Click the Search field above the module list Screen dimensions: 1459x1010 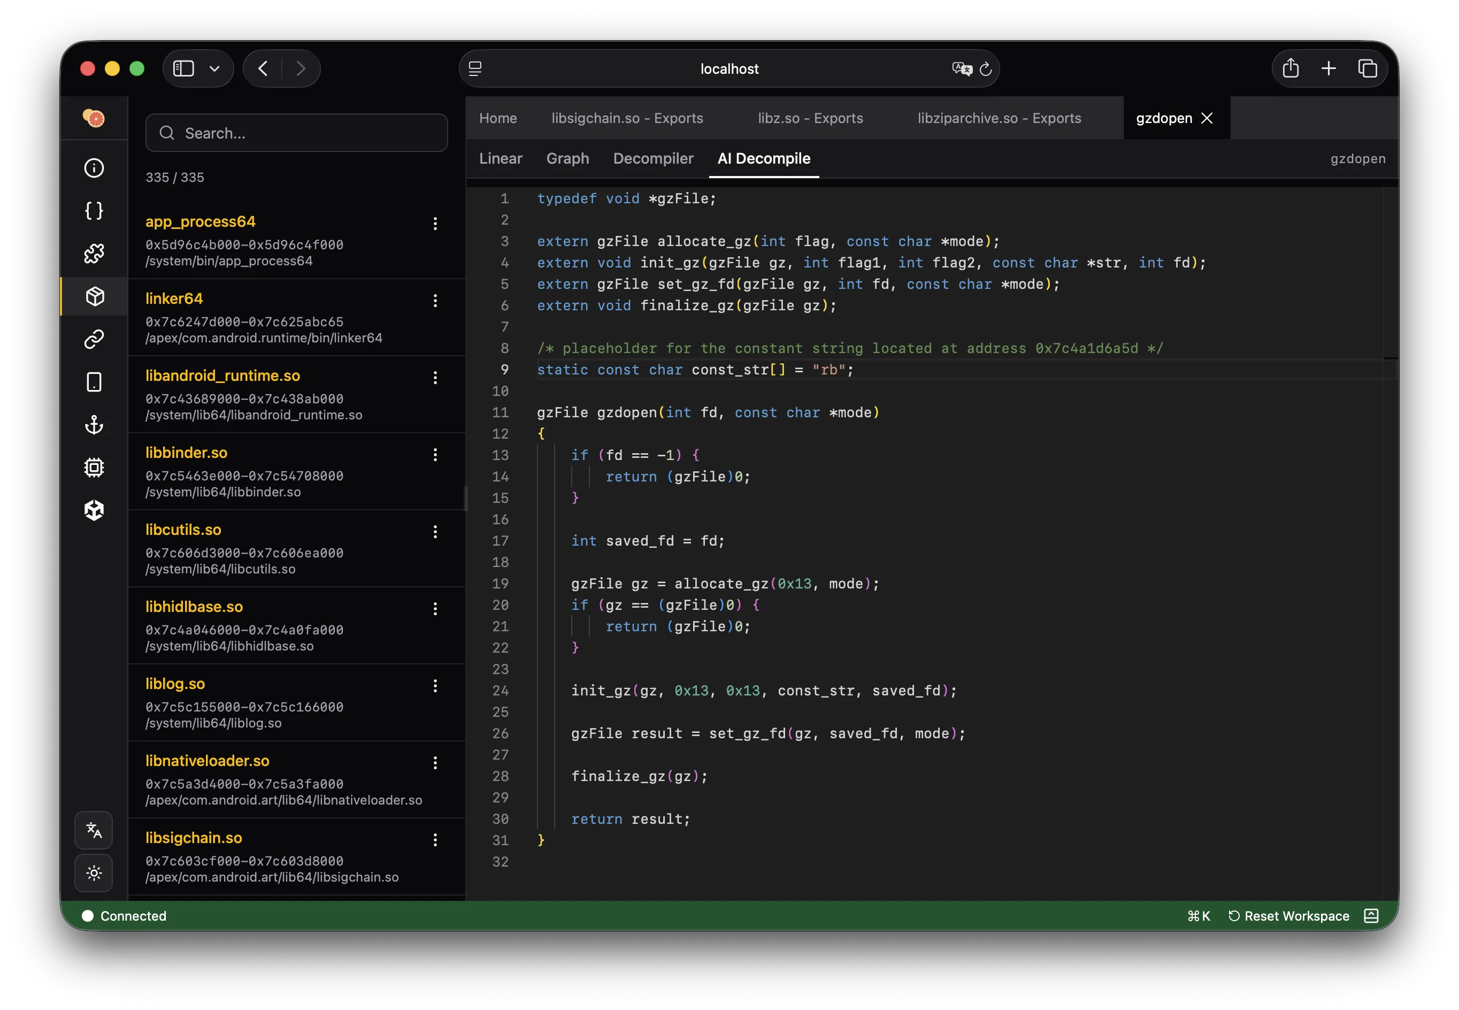pos(296,133)
